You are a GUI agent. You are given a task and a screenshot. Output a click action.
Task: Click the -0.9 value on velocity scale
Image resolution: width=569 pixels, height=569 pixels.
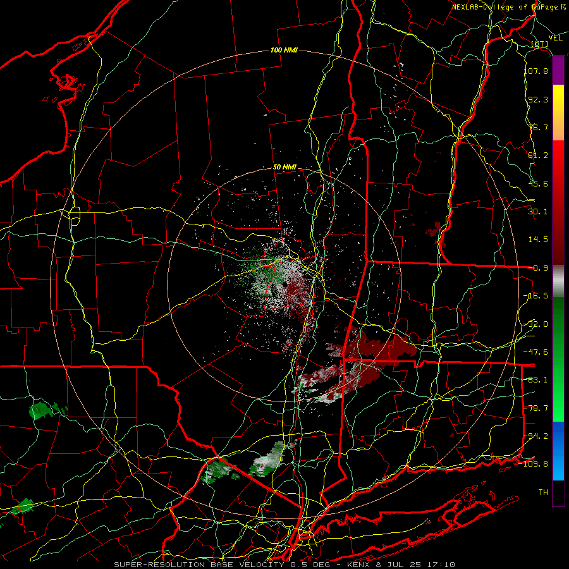pos(538,268)
